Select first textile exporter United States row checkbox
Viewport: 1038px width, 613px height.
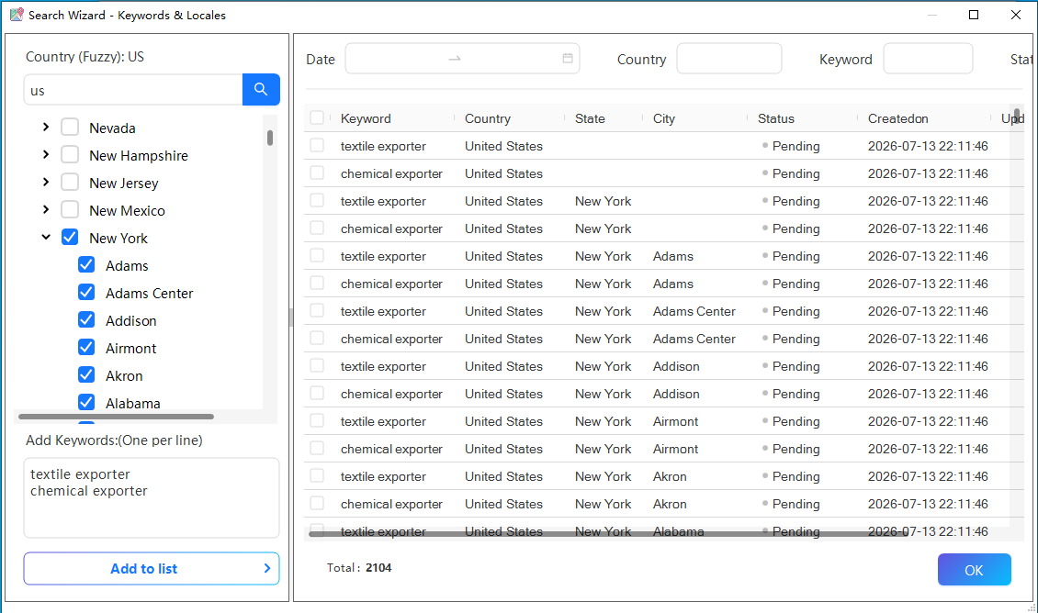tap(317, 146)
